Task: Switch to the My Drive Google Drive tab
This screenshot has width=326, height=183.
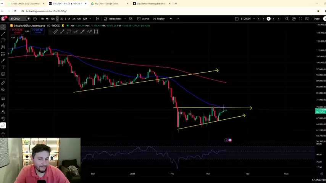Action: 106,3
